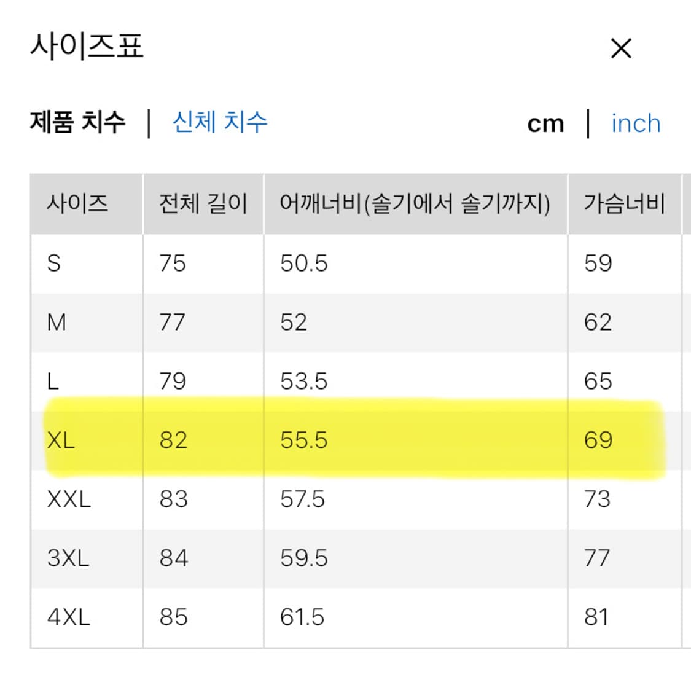Close the 사이즈표 size chart popup
This screenshot has height=693, width=691.
pos(620,47)
